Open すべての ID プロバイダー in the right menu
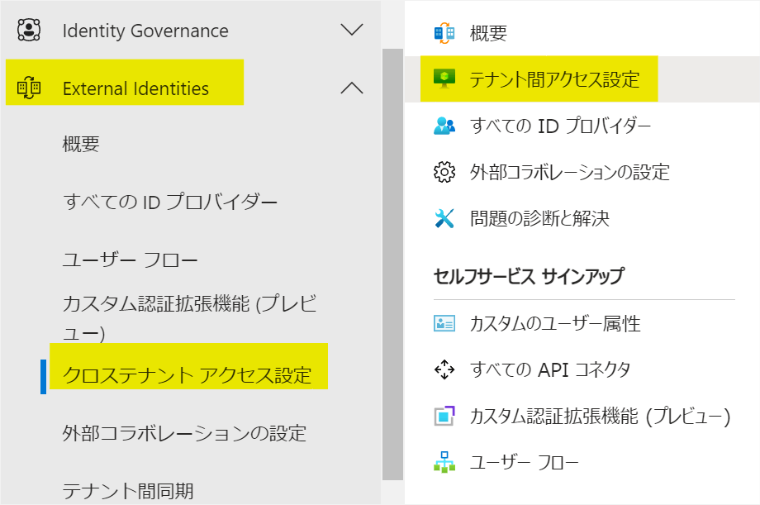The image size is (760, 505). 560,126
